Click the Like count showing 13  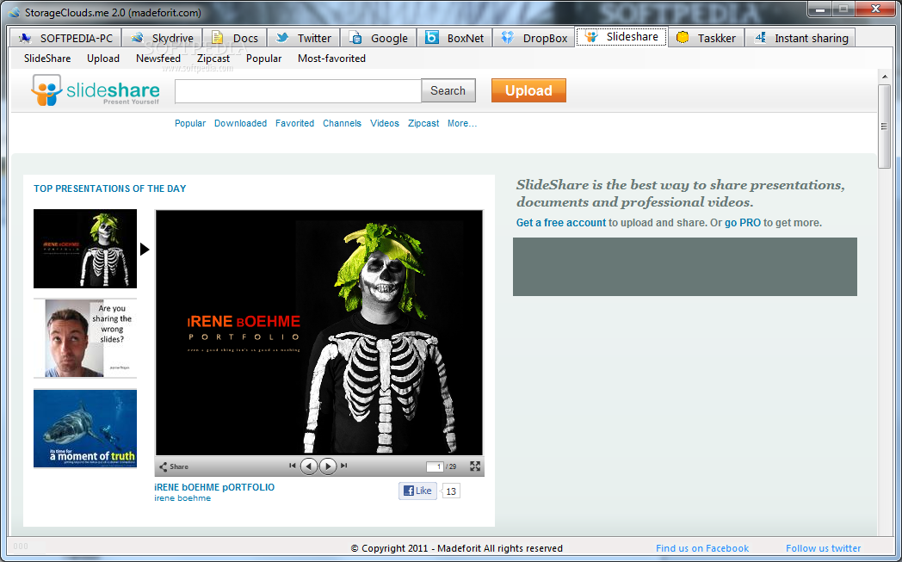point(450,491)
